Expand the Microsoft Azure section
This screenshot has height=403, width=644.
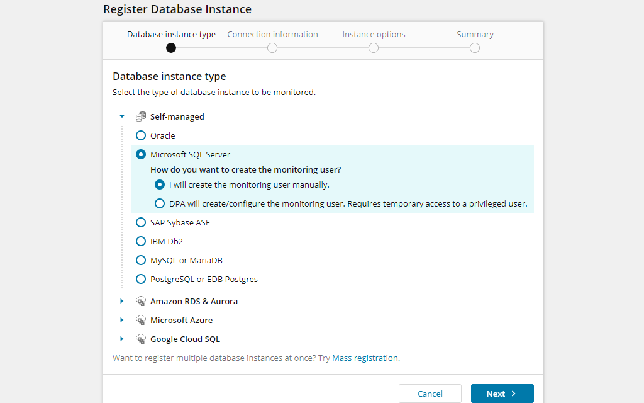(x=121, y=320)
